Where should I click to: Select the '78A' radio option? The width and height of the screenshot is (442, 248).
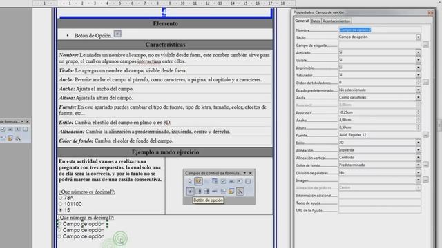60,198
